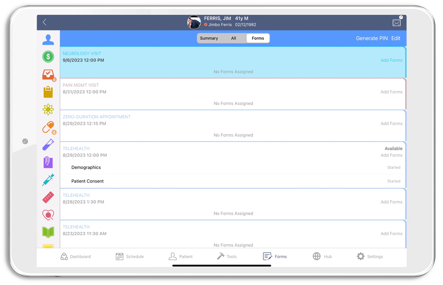443x285 pixels.
Task: Add Forms to Zero-Duration Appointment
Action: tap(391, 124)
